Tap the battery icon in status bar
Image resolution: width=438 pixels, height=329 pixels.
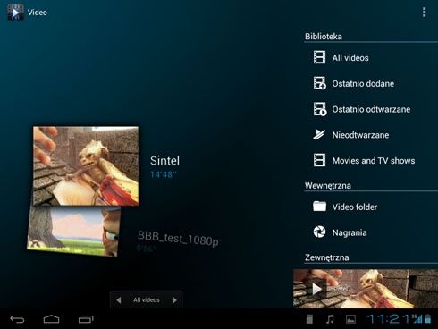pyautogui.click(x=427, y=318)
